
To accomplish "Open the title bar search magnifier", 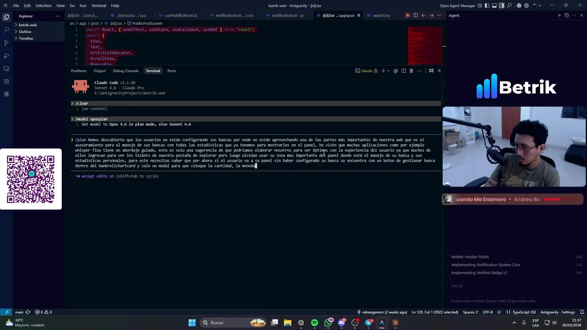I will 509,5.
